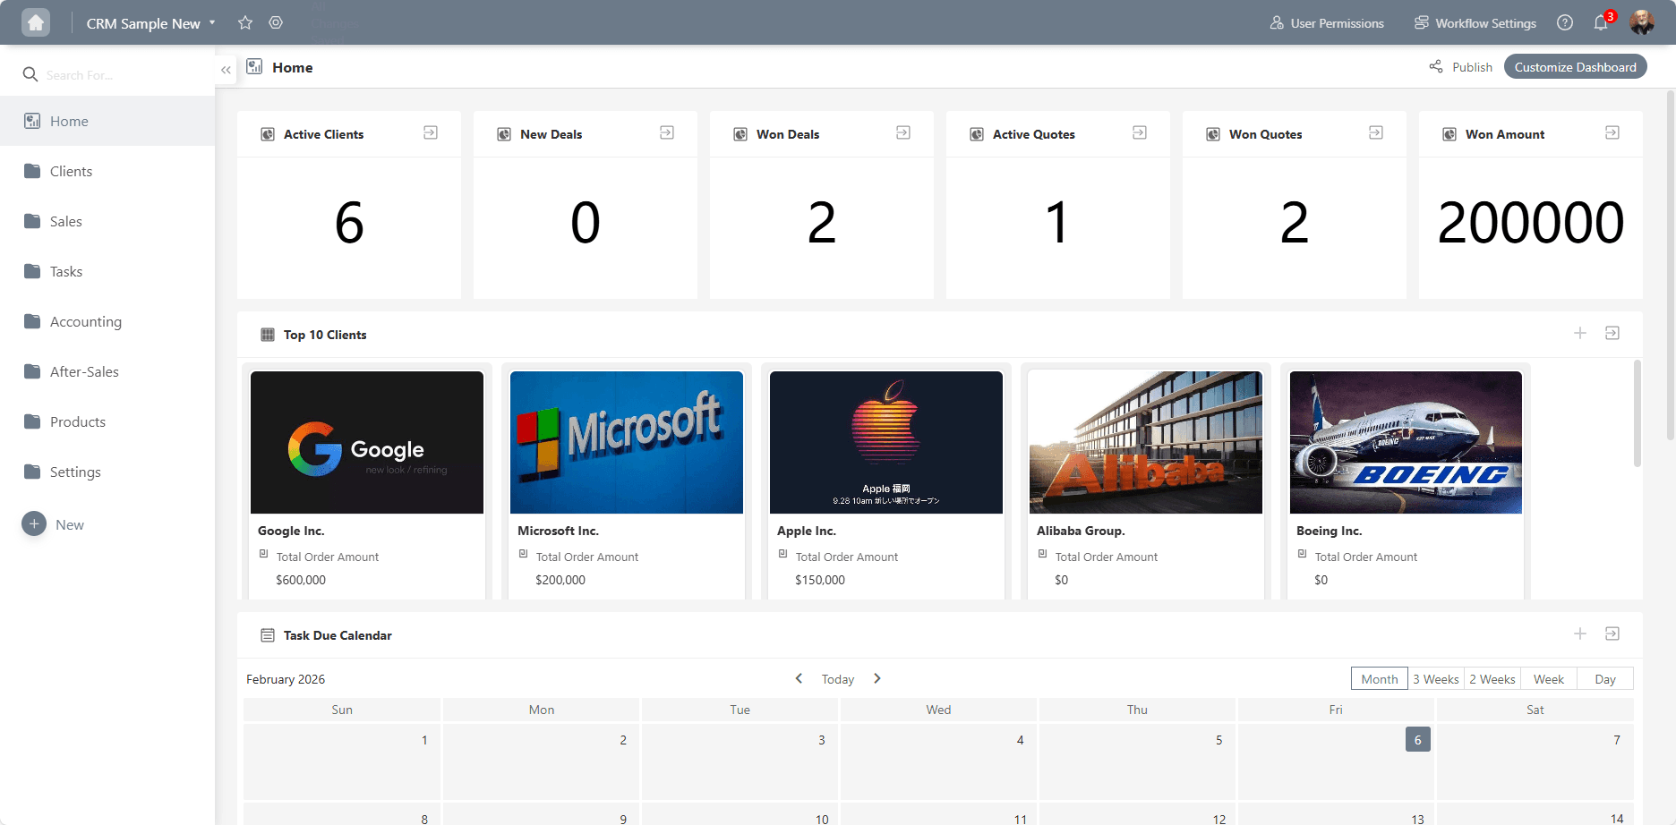Switch calendar to Day view
The image size is (1676, 825).
1604,679
